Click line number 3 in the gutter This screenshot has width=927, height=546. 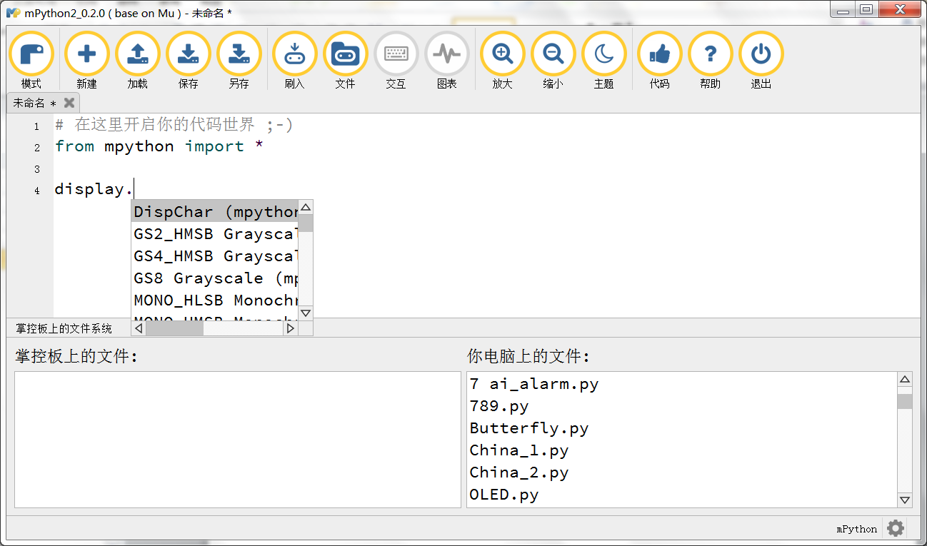37,169
